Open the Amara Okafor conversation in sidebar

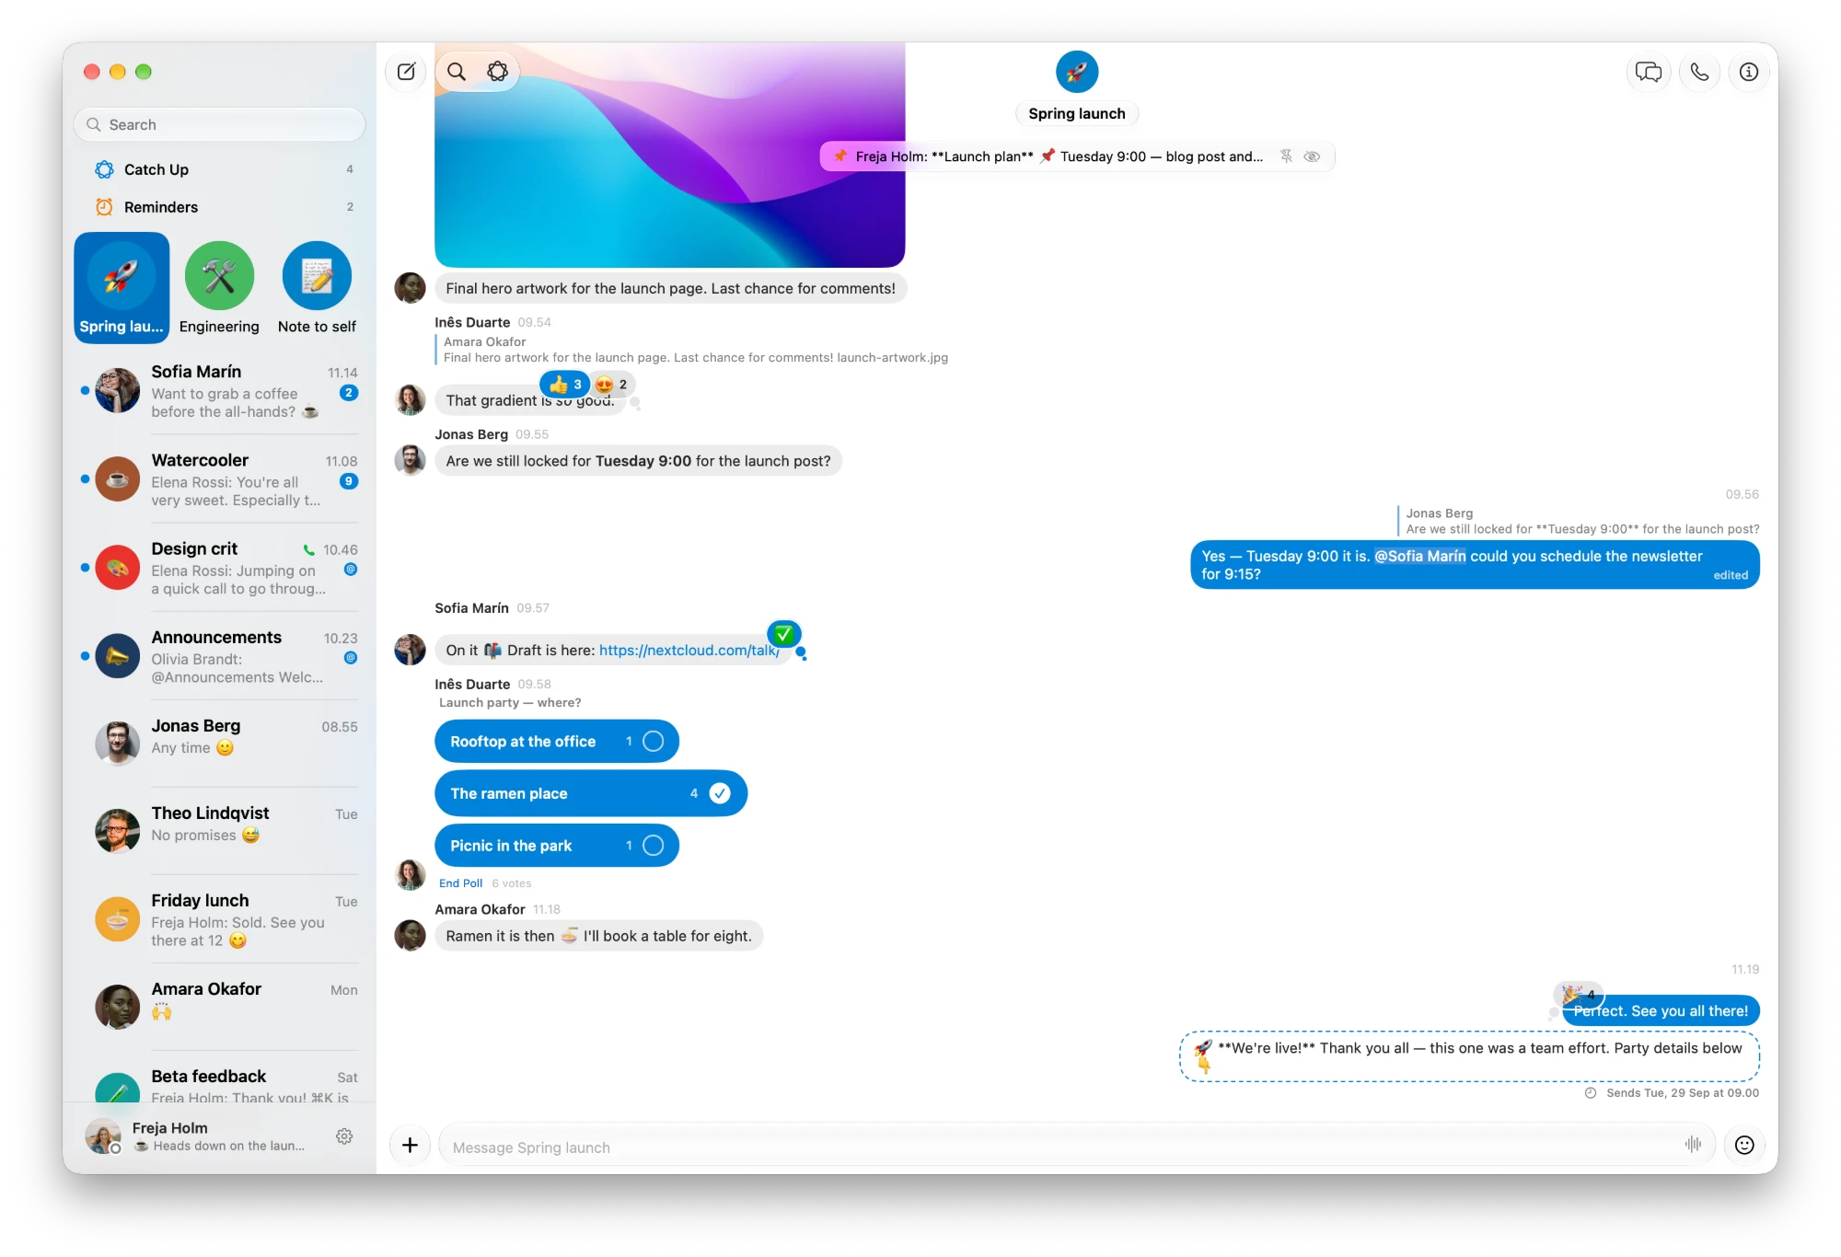[x=220, y=1005]
